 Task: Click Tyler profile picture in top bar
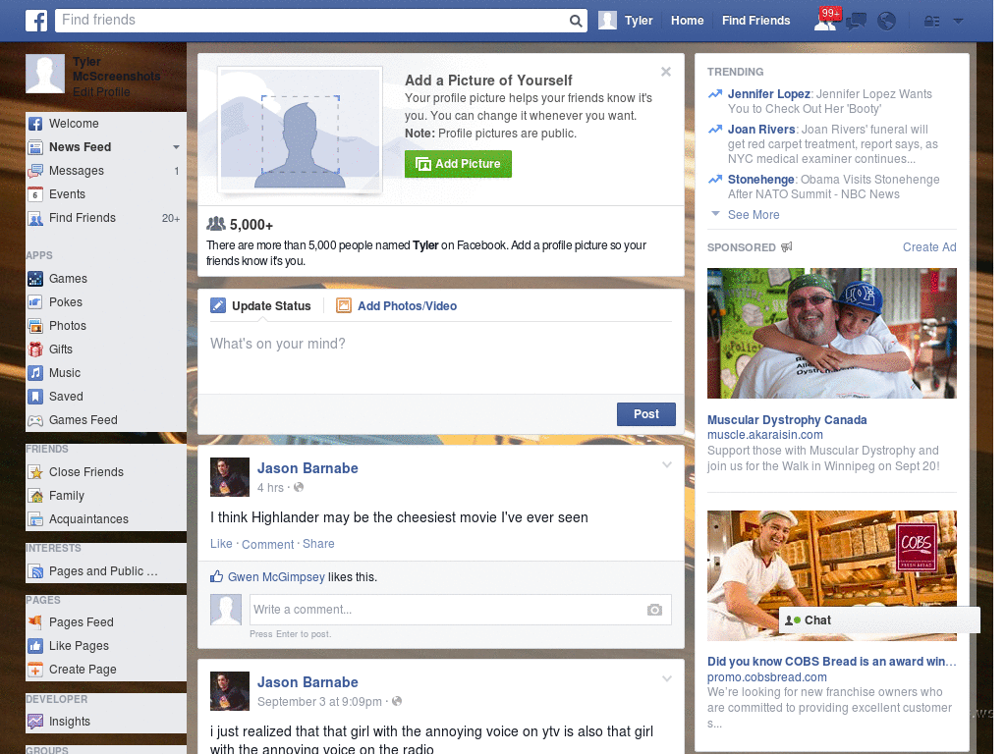pyautogui.click(x=607, y=21)
